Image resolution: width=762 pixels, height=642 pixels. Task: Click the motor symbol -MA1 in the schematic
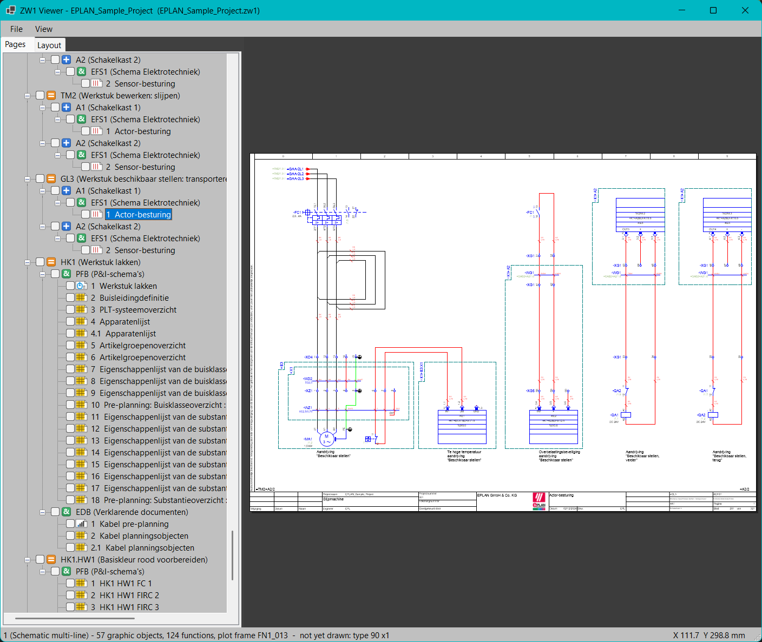[326, 439]
